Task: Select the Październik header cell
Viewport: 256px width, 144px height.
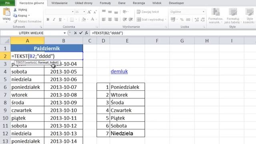Action: [47, 48]
